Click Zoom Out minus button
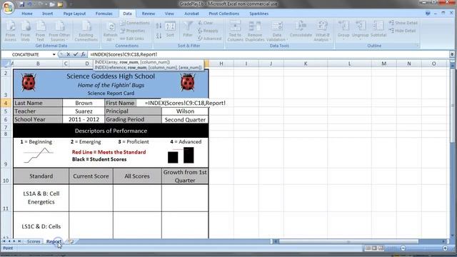 pyautogui.click(x=403, y=248)
